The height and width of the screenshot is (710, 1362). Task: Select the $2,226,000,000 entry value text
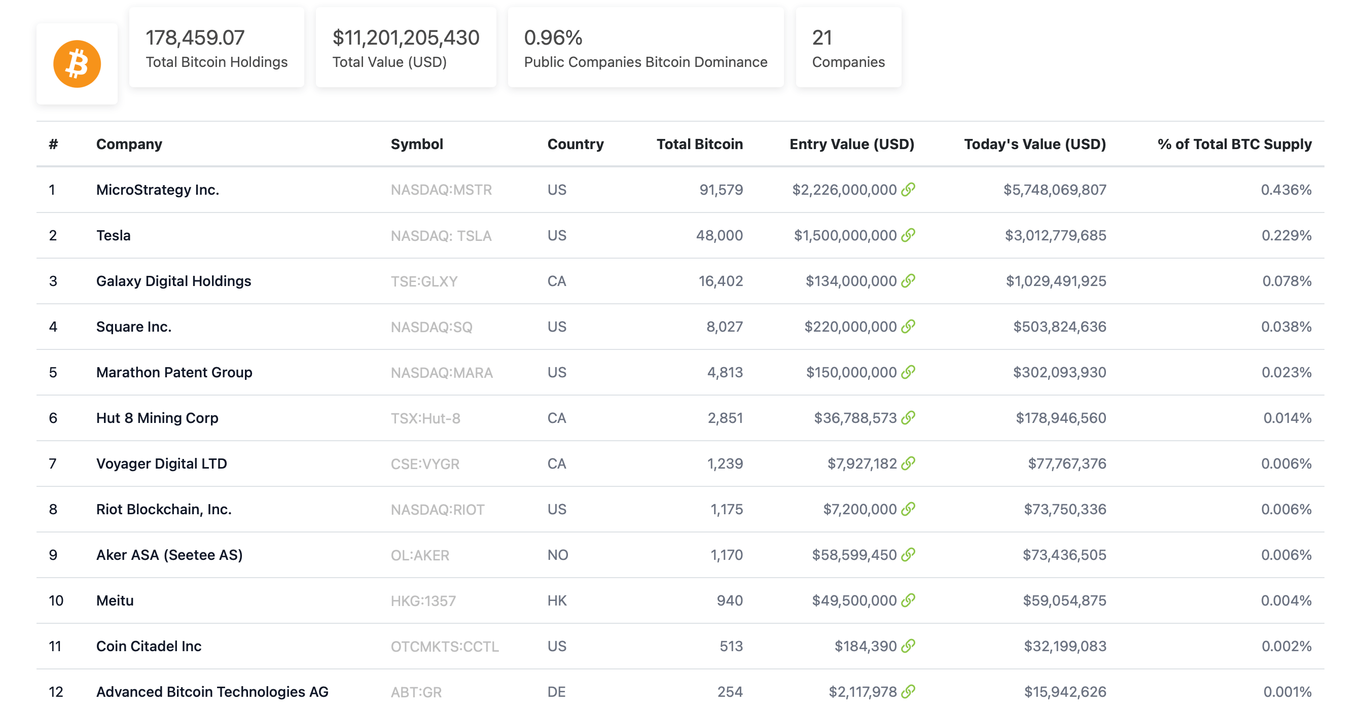(844, 190)
